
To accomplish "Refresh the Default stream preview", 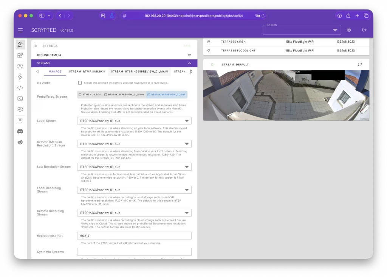I will click(x=360, y=64).
